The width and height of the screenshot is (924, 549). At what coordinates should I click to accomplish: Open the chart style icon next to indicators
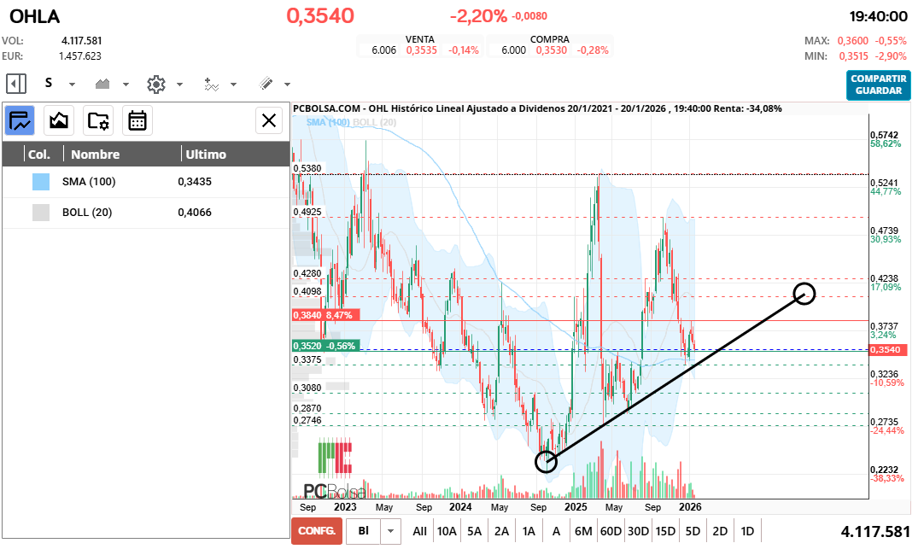pyautogui.click(x=58, y=120)
